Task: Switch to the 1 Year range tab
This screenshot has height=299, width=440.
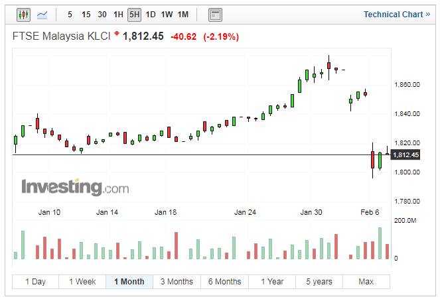Action: (x=272, y=282)
